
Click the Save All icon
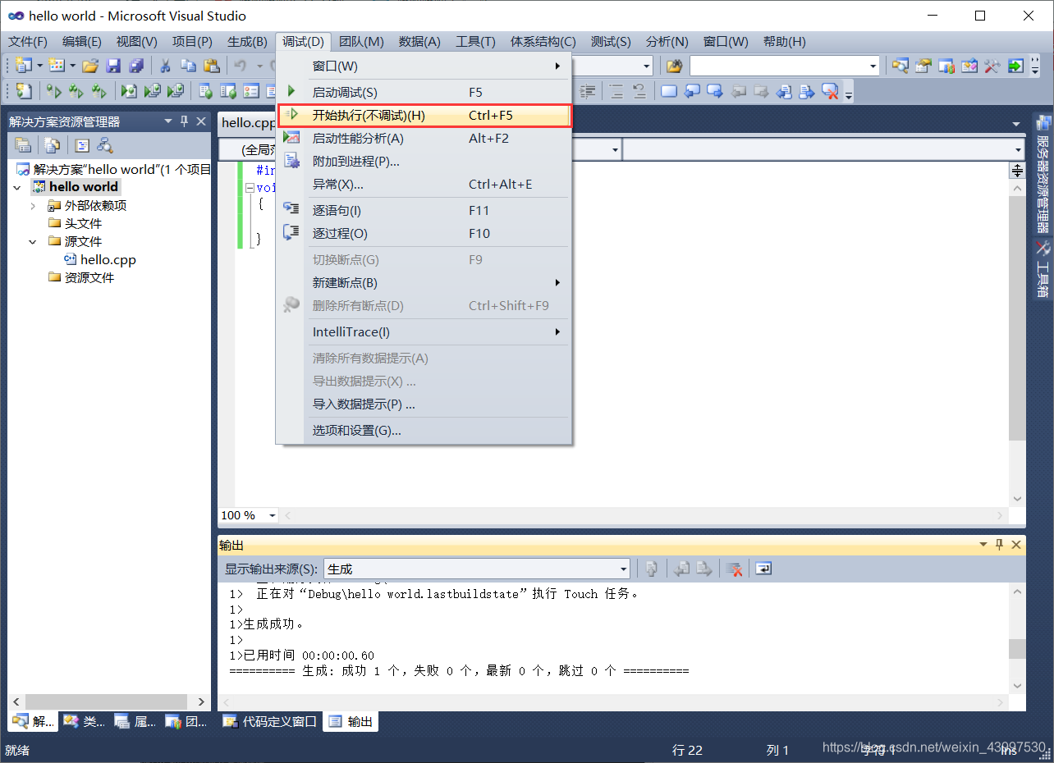[x=136, y=66]
